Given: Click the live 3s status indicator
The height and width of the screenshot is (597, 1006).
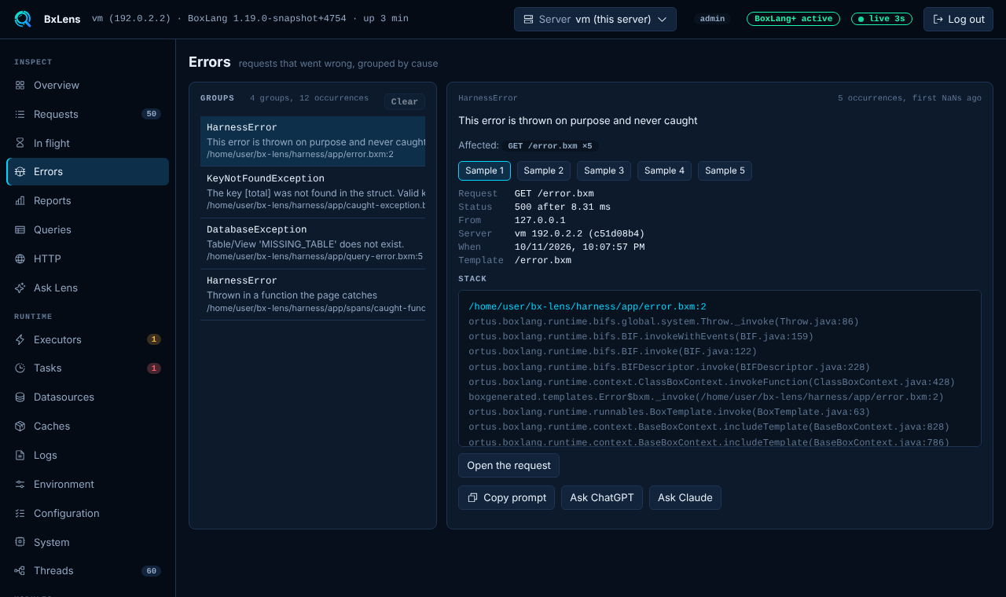Looking at the screenshot, I should point(882,19).
